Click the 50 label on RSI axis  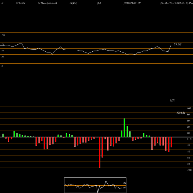(x=3, y=51)
